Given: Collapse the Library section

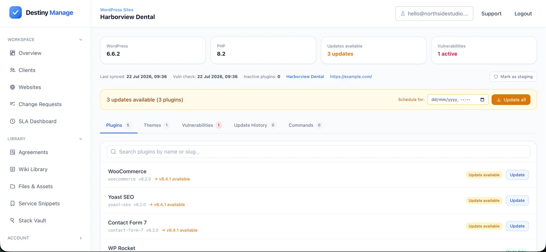Looking at the screenshot, I should pyautogui.click(x=81, y=139).
